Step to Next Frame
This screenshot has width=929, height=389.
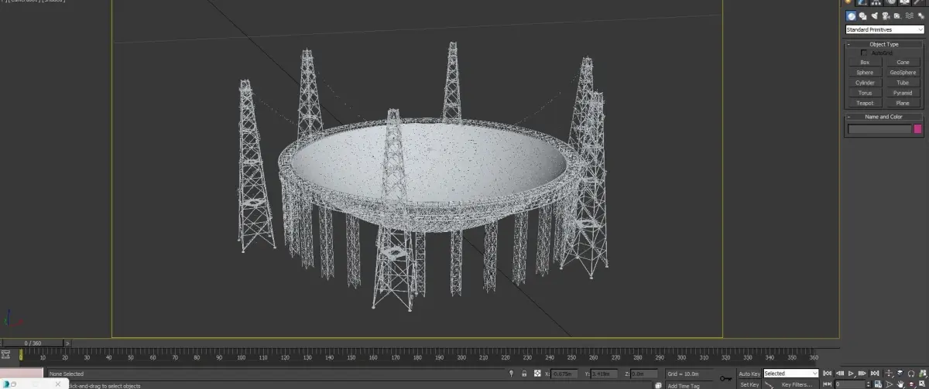point(862,373)
